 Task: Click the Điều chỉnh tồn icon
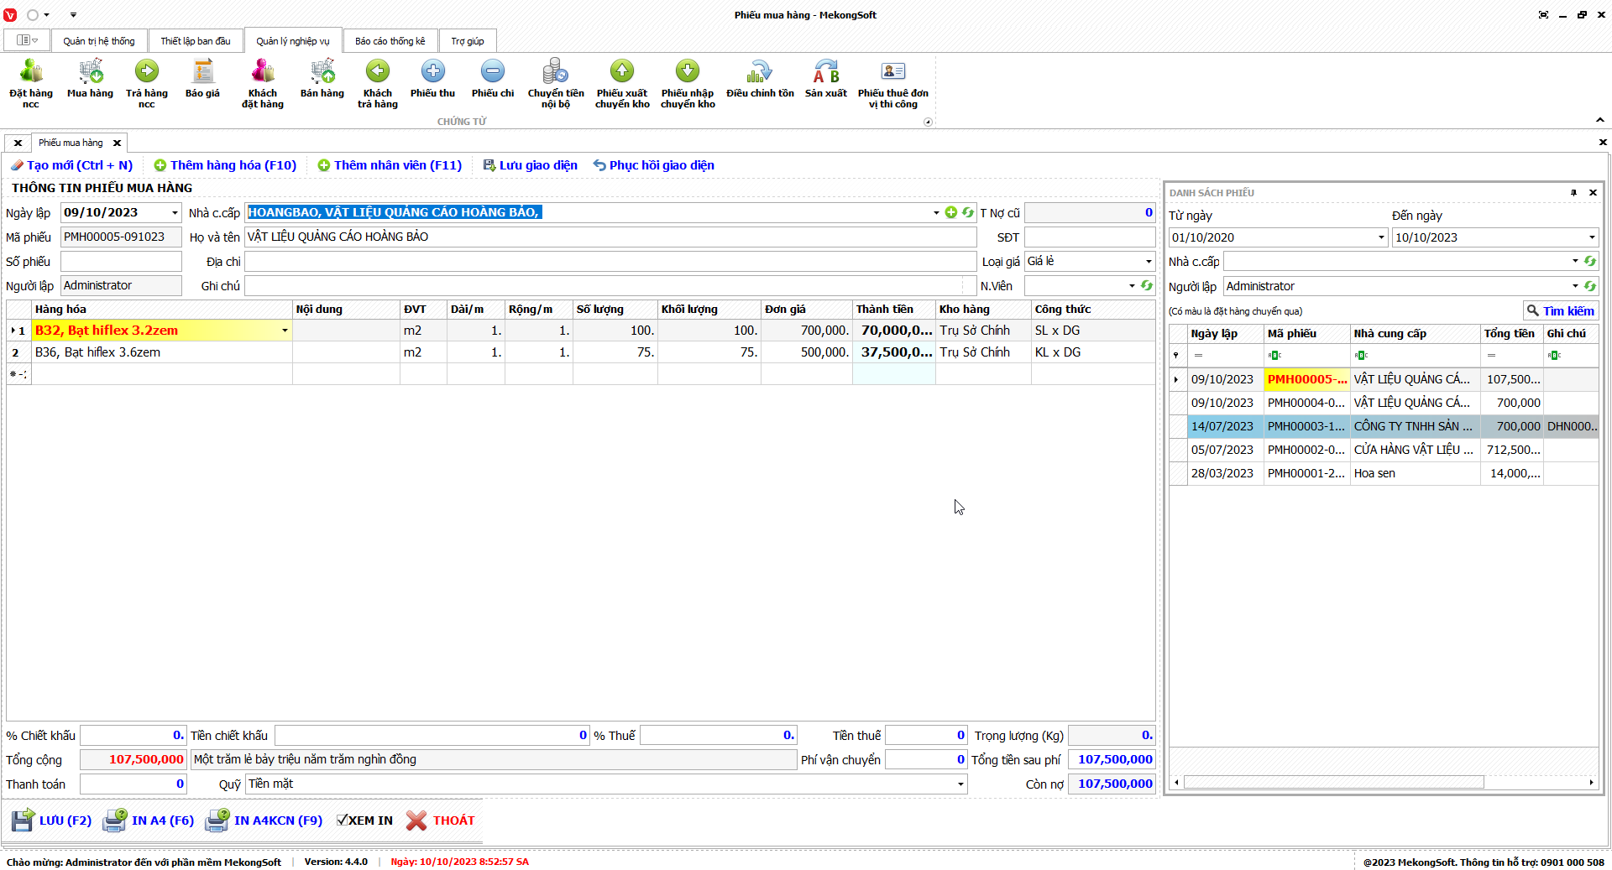[x=760, y=72]
